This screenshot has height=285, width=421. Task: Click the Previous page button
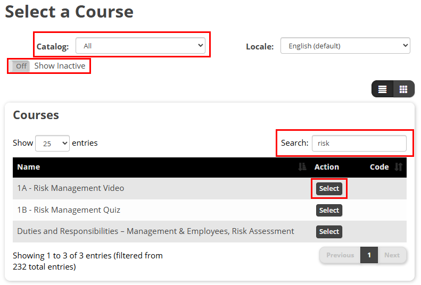tap(340, 255)
